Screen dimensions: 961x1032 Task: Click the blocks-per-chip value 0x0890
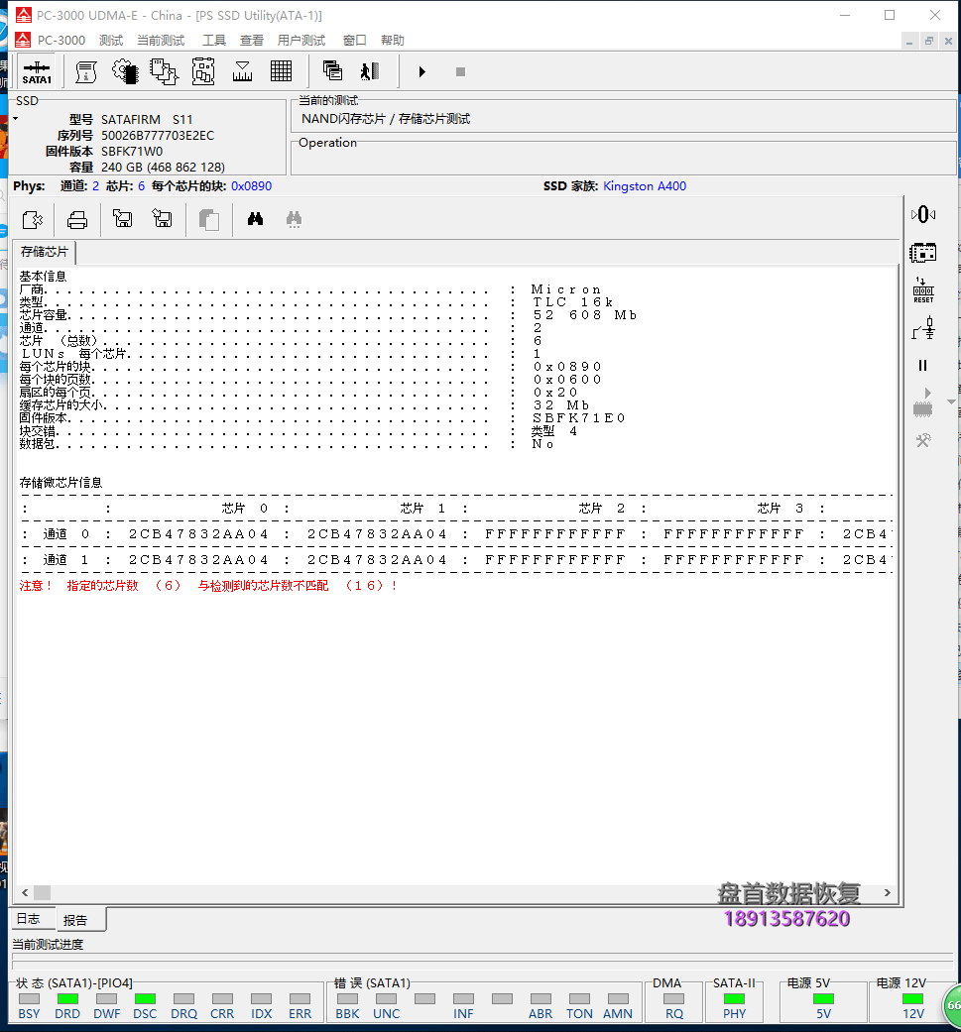252,186
